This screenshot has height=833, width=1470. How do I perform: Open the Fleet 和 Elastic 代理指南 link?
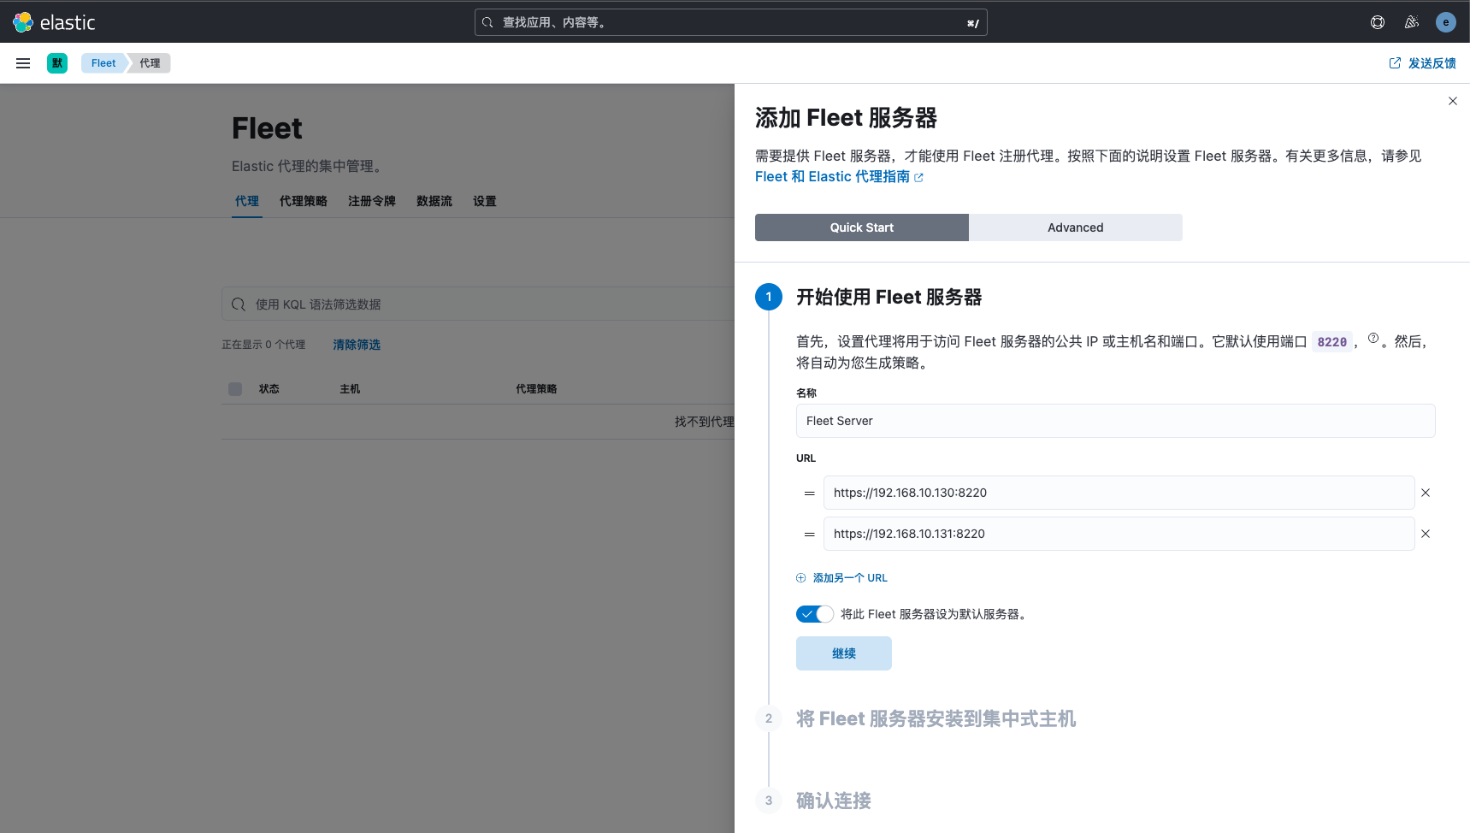[x=839, y=176]
